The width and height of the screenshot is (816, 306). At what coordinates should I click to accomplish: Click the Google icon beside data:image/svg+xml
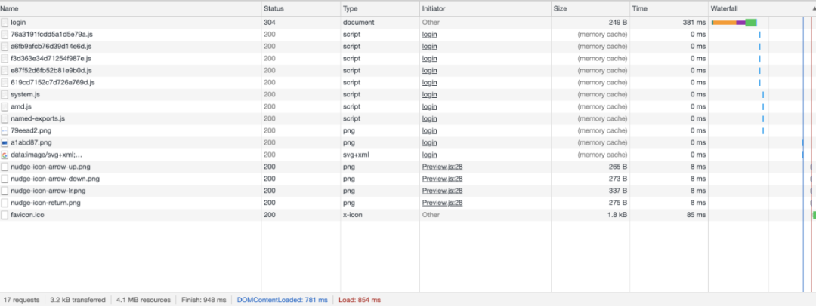5,155
